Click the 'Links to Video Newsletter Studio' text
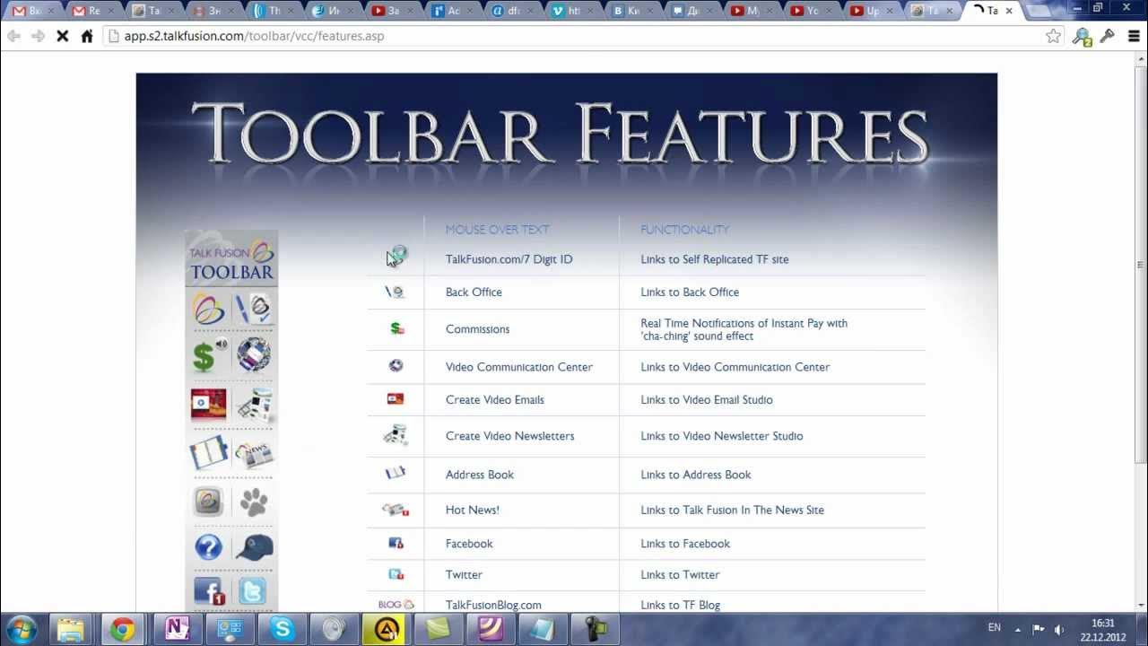This screenshot has width=1148, height=646. coord(722,436)
